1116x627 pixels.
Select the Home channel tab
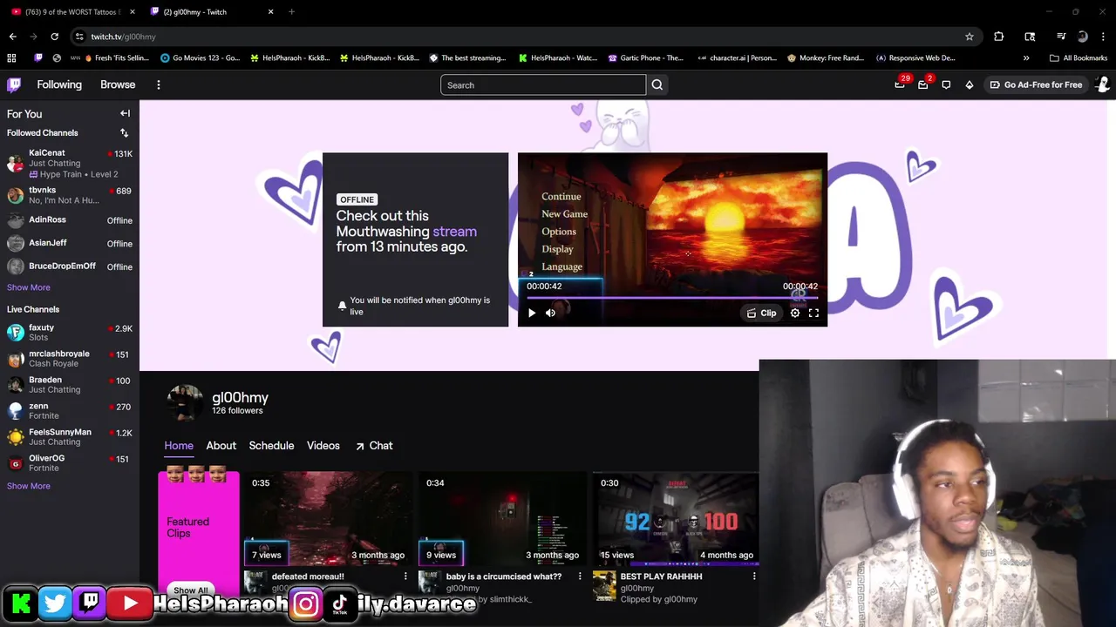pyautogui.click(x=179, y=446)
